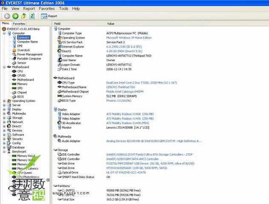Select Memory Read benchmark item
The height and width of the screenshot is (204, 269).
[26, 156]
